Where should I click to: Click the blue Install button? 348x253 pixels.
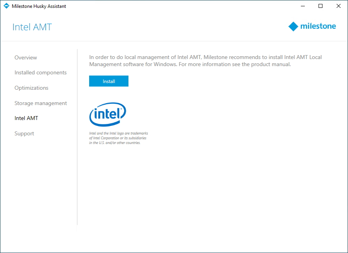point(109,81)
